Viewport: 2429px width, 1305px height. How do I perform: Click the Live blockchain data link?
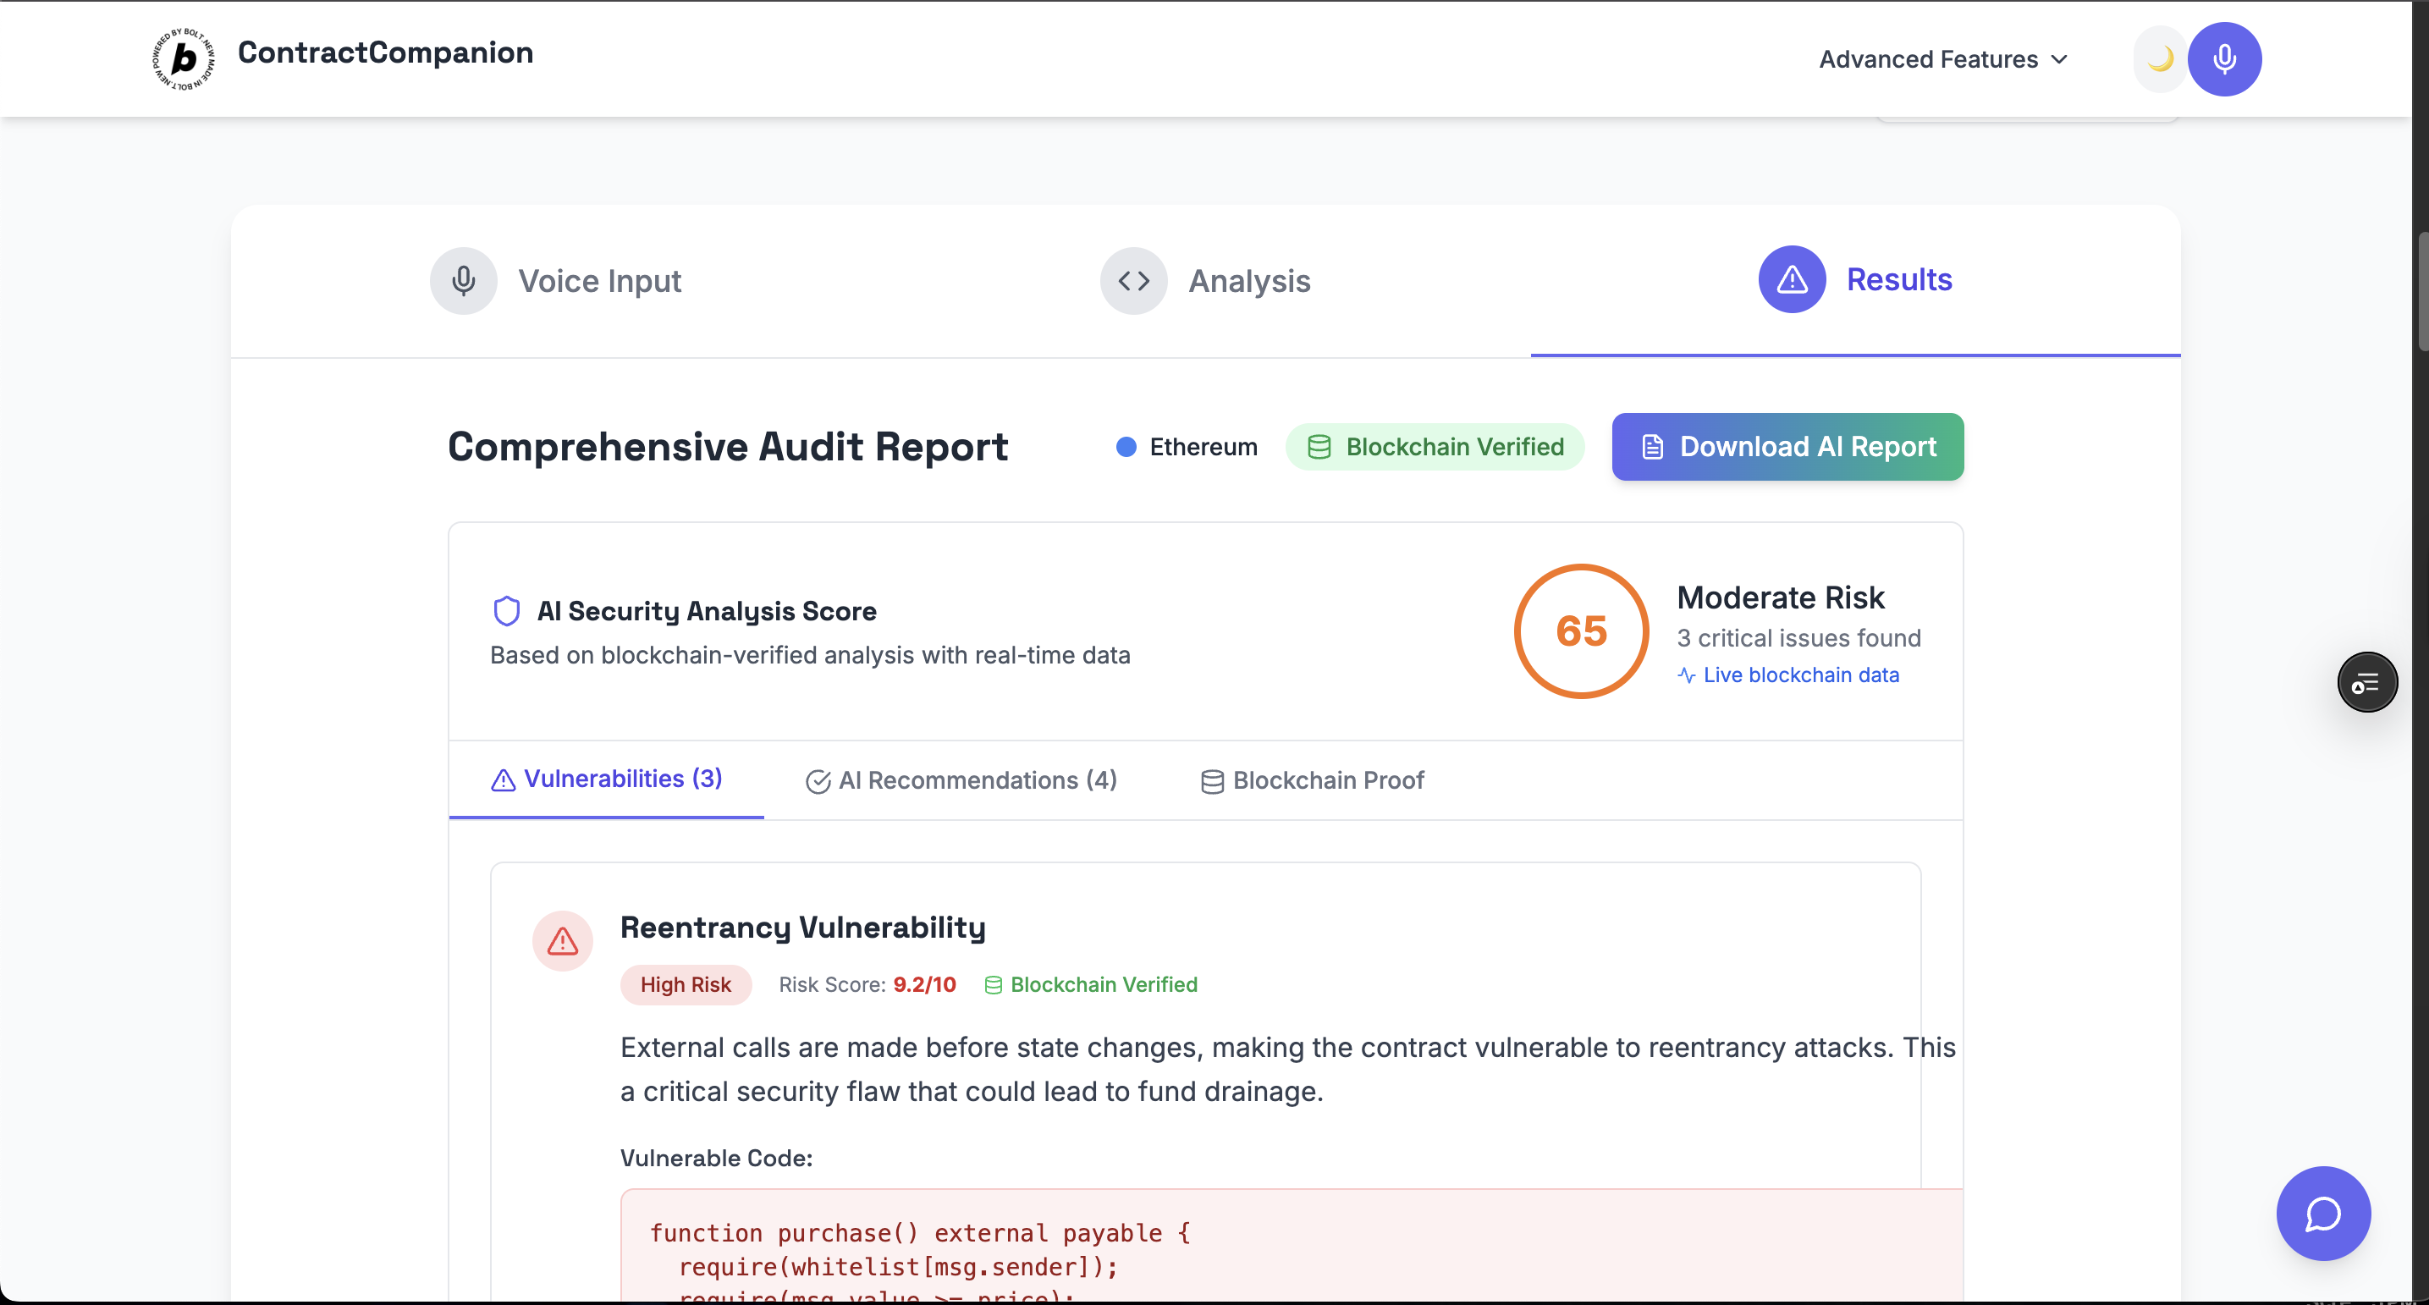[1800, 675]
